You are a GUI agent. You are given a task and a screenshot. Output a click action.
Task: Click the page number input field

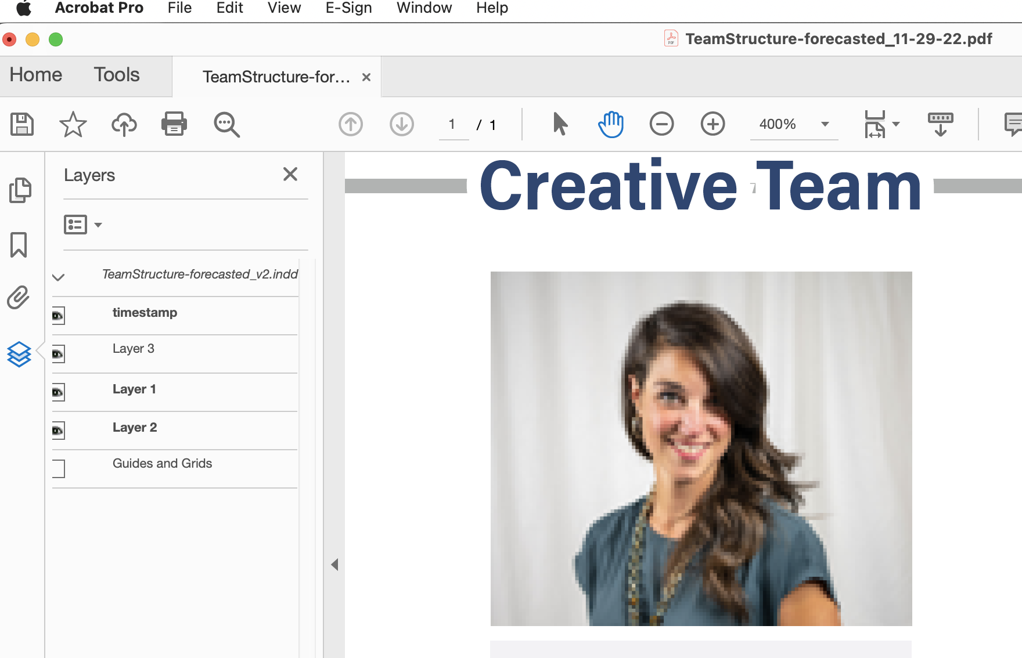pyautogui.click(x=454, y=124)
